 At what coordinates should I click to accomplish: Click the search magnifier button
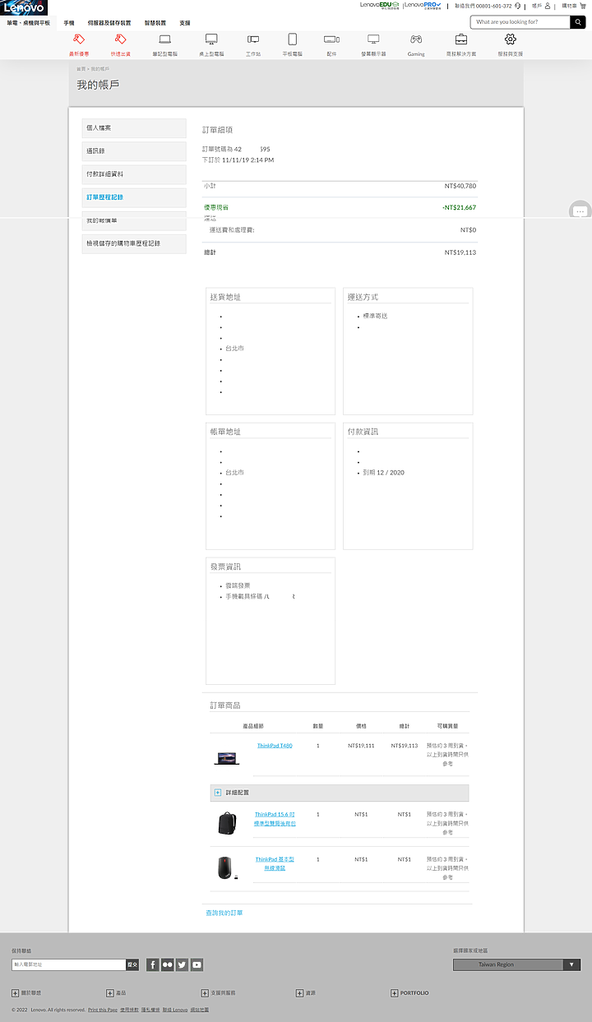click(x=577, y=22)
